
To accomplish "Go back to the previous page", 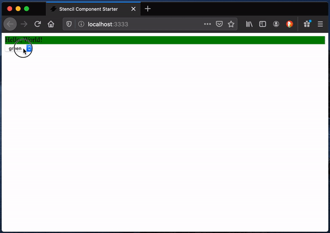I will (10, 24).
